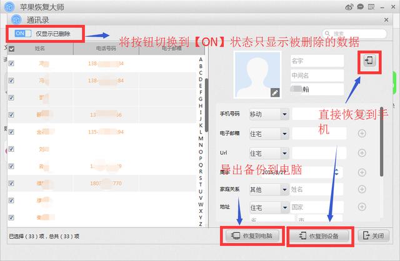The width and height of the screenshot is (400, 261).
Task: Sort by the 姓名 column header
Action: pyautogui.click(x=40, y=49)
